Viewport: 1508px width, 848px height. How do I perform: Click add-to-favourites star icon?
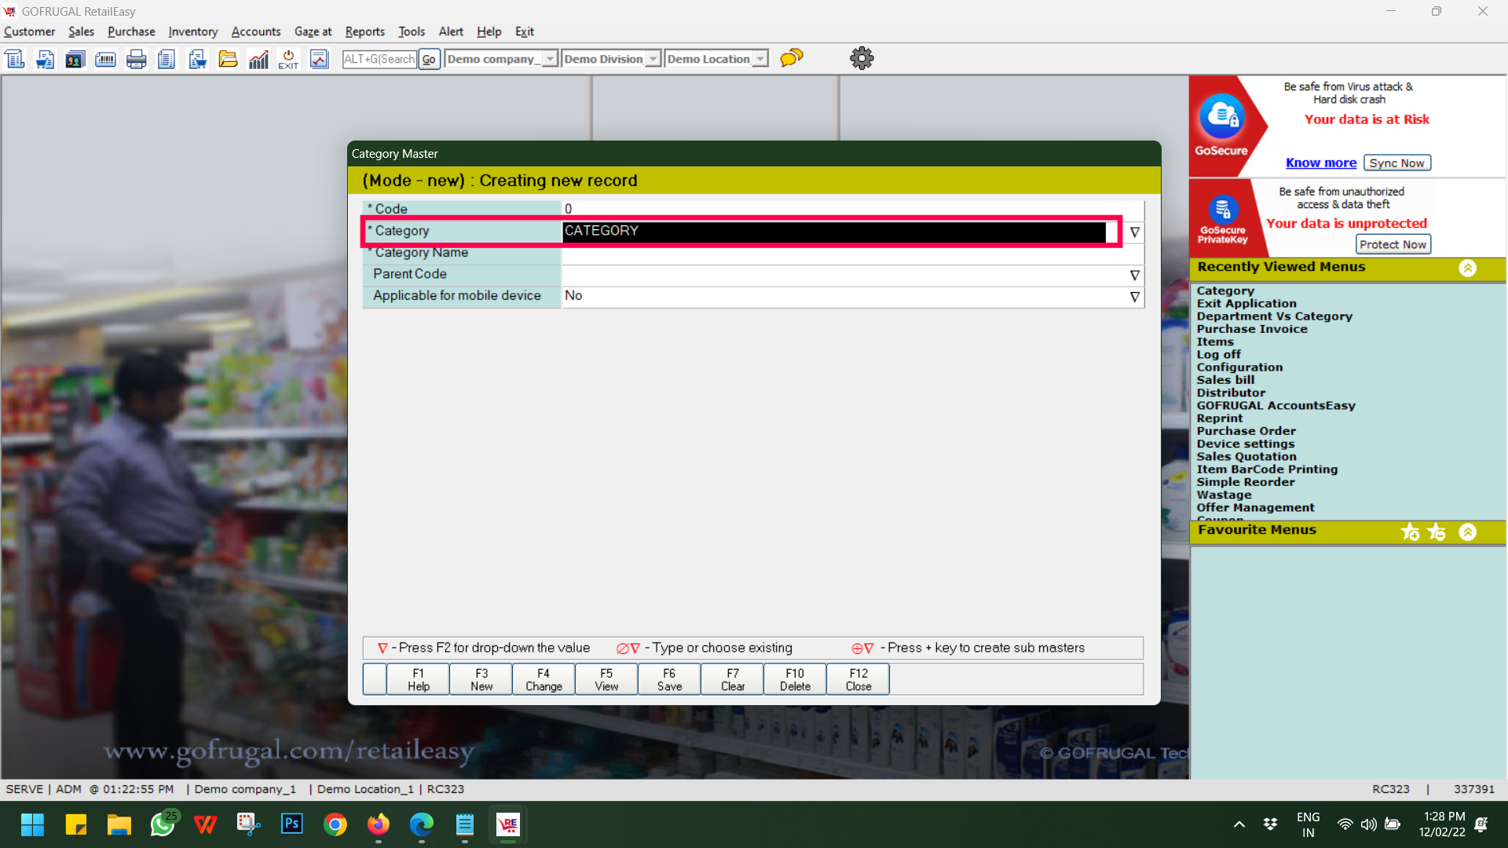[1410, 532]
